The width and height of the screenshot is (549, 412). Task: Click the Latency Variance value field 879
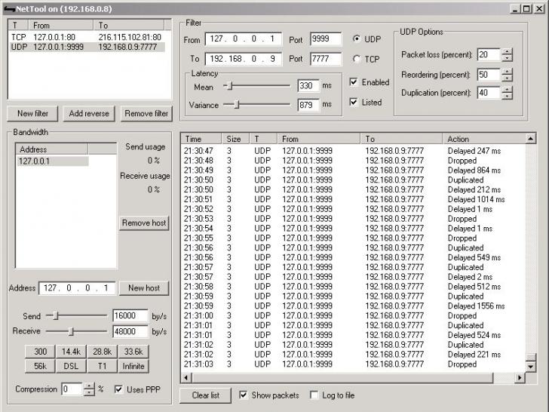[308, 105]
